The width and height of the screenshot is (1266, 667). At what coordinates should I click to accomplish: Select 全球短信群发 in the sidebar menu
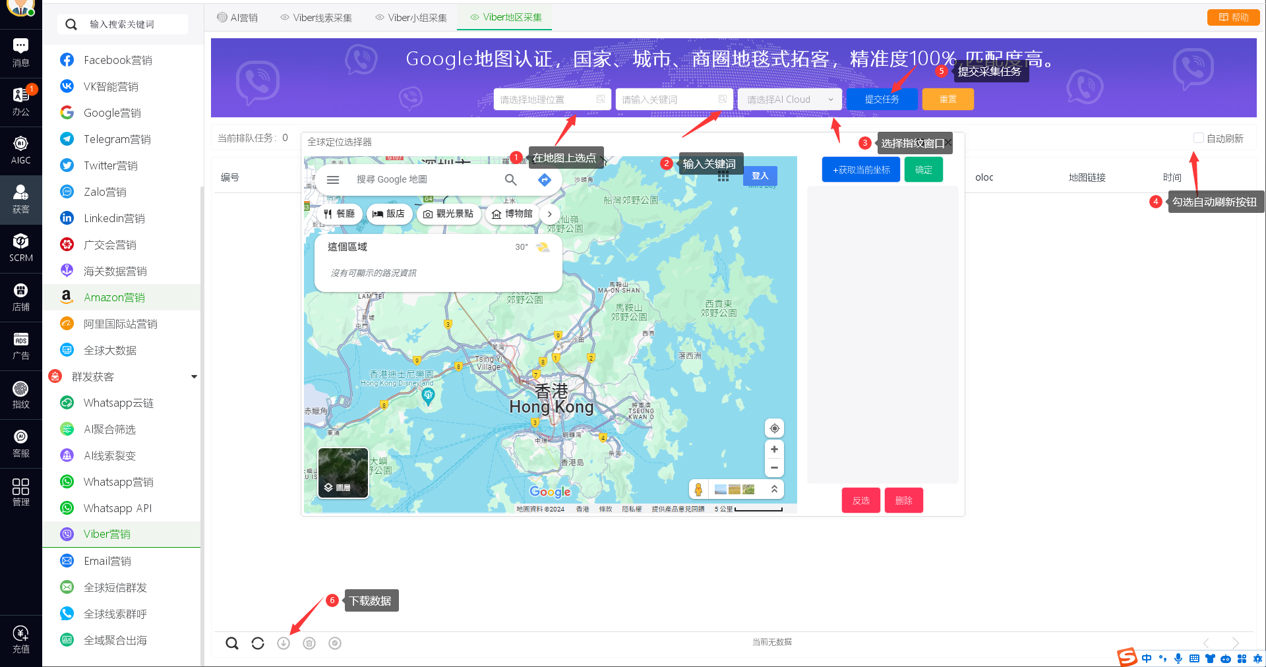click(x=121, y=587)
